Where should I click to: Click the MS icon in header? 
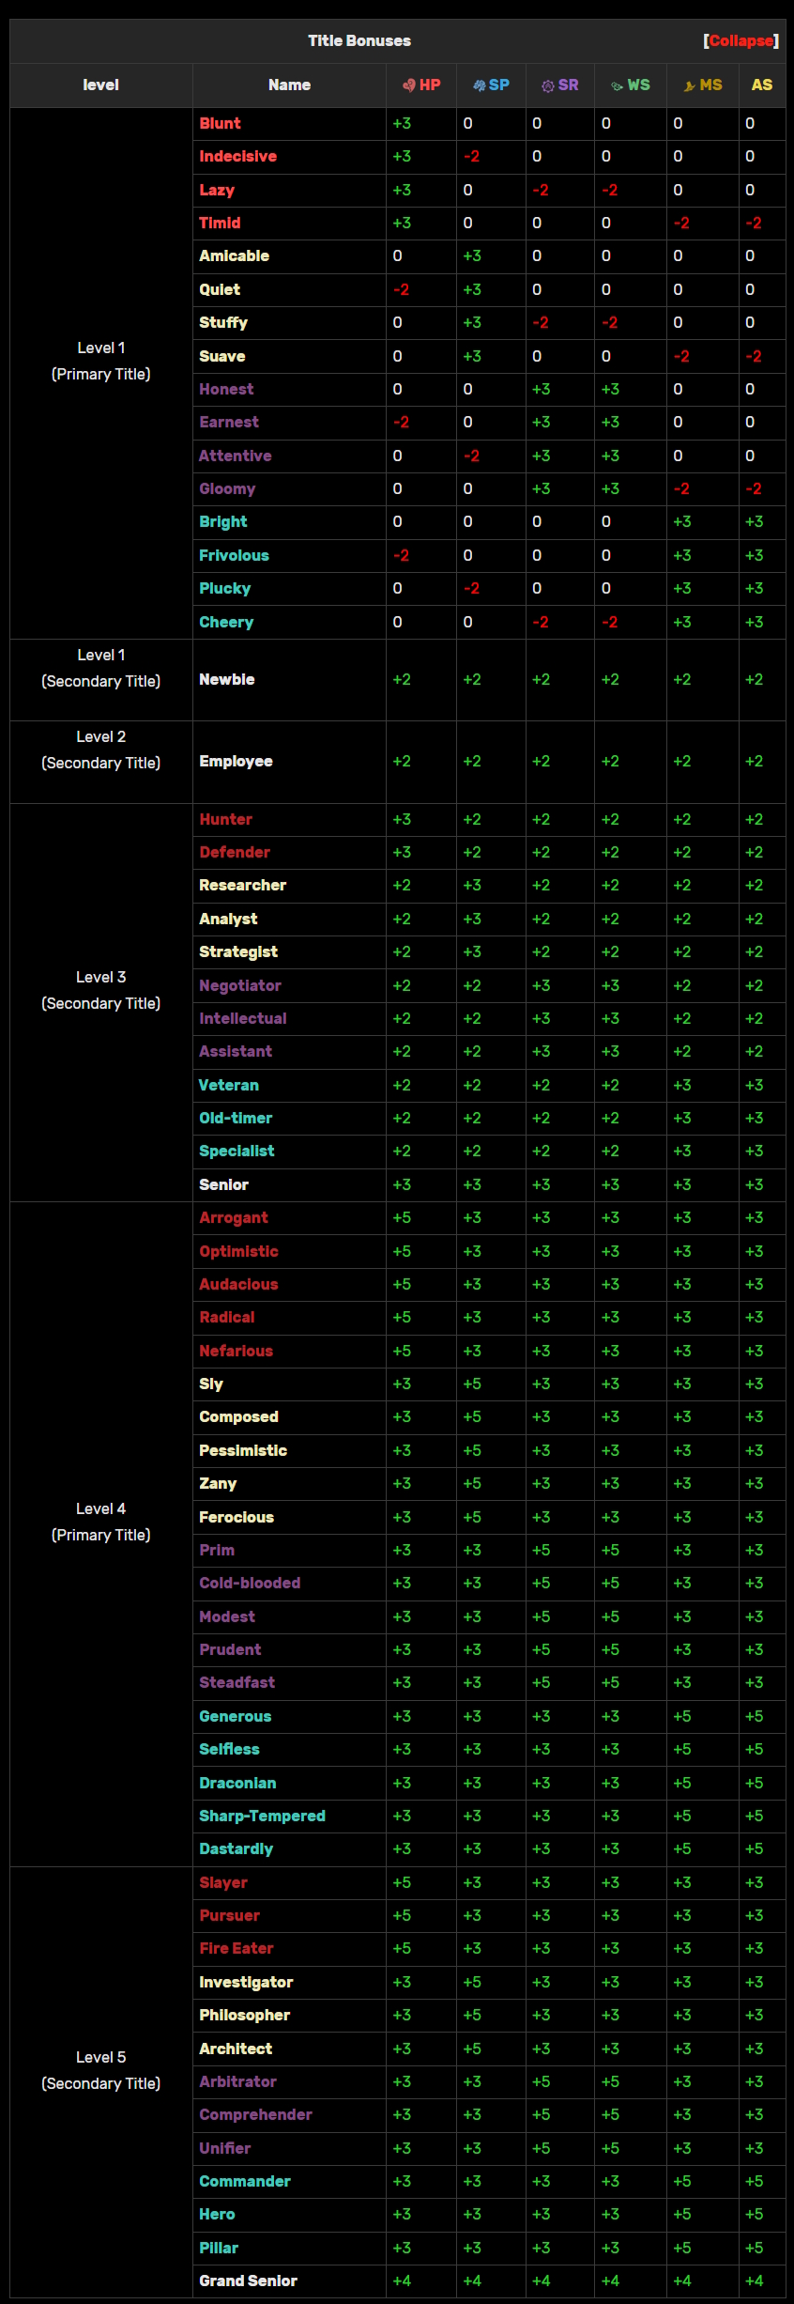(x=690, y=85)
